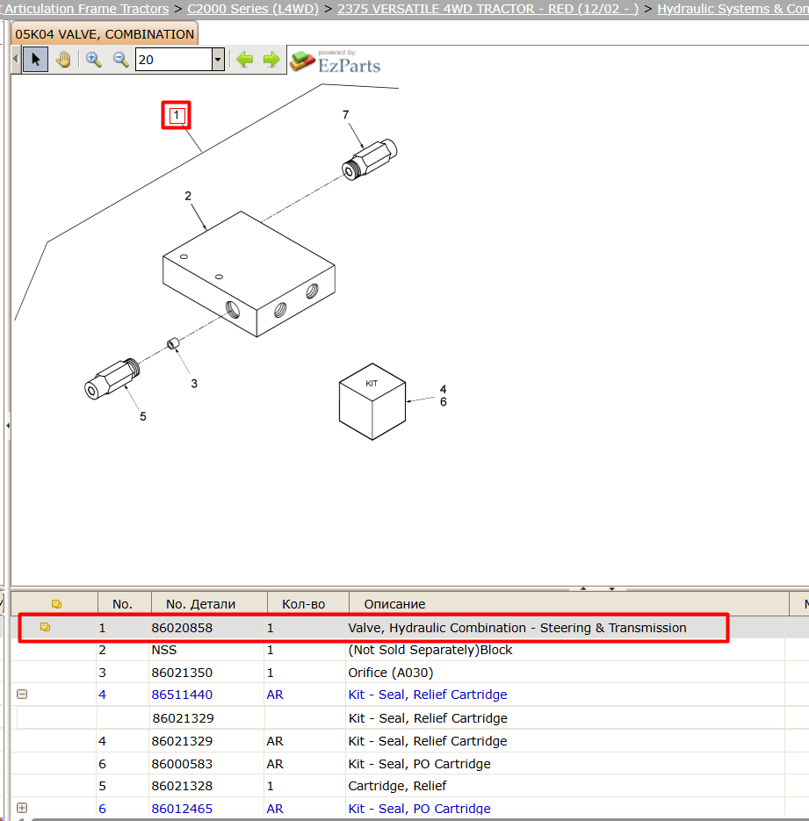Select the arrow pointer tool
This screenshot has width=809, height=821.
click(x=36, y=59)
